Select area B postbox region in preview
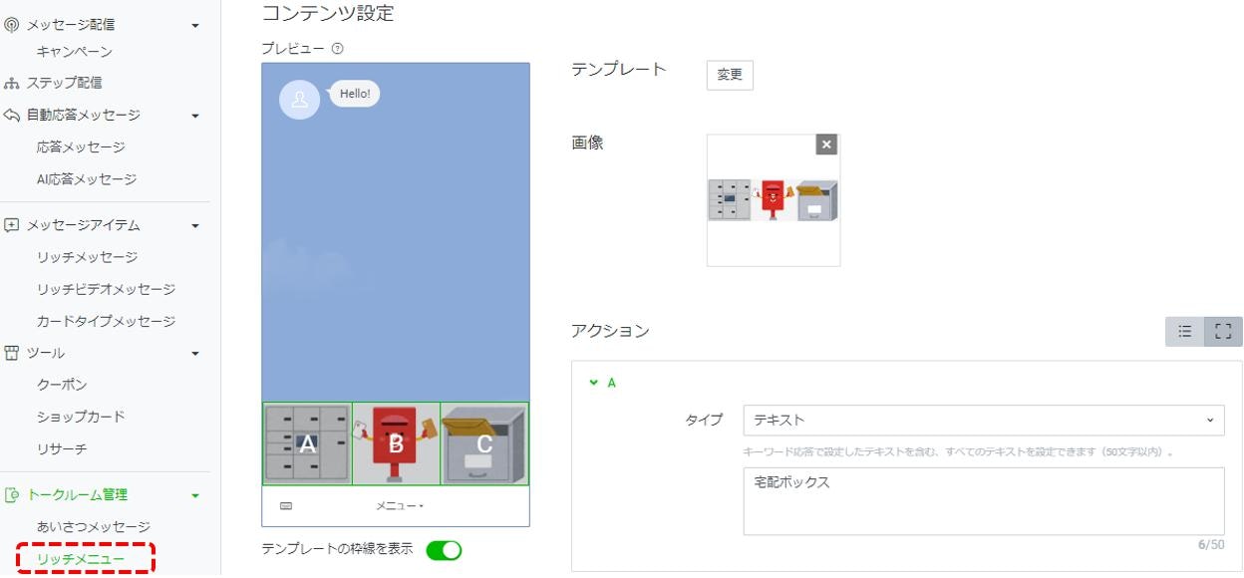Screen dimensions: 1244x578 coord(396,444)
